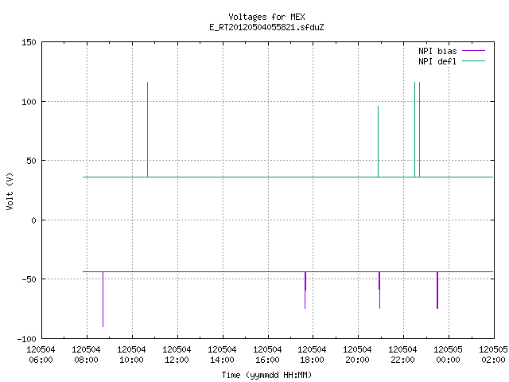This screenshot has height=382, width=509.
Task: Click the purple bias dip near 21:00
Action: 379,290
